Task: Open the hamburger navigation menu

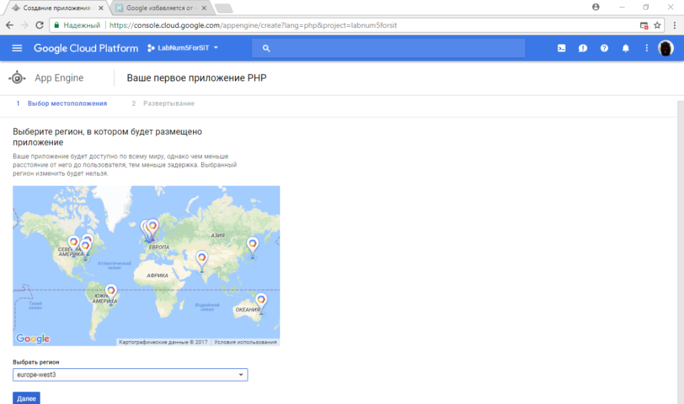Action: tap(17, 48)
